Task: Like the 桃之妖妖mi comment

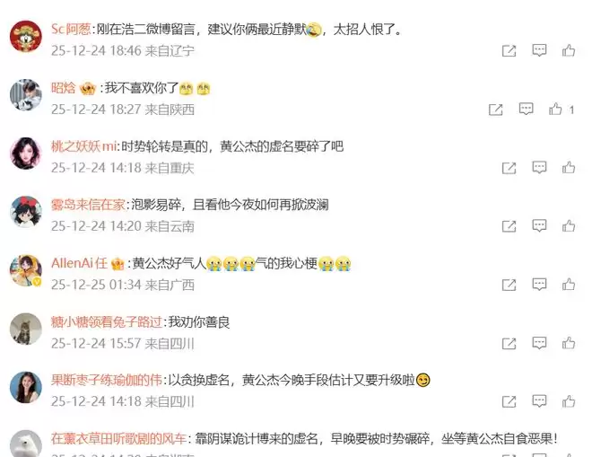Action: click(x=569, y=168)
